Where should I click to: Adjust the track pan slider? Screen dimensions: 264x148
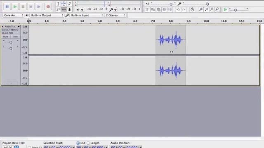(11, 49)
